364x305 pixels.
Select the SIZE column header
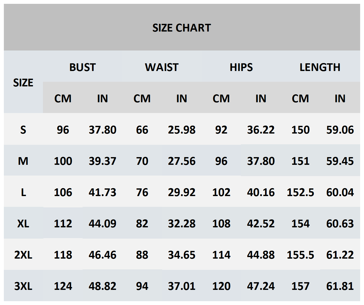(x=23, y=83)
